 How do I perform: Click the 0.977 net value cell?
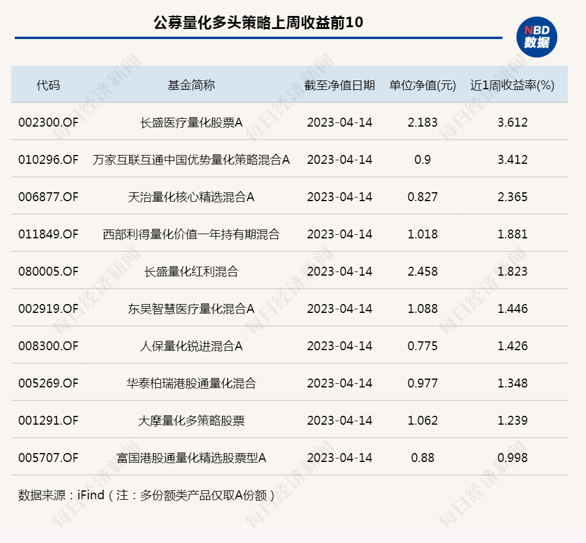click(423, 383)
